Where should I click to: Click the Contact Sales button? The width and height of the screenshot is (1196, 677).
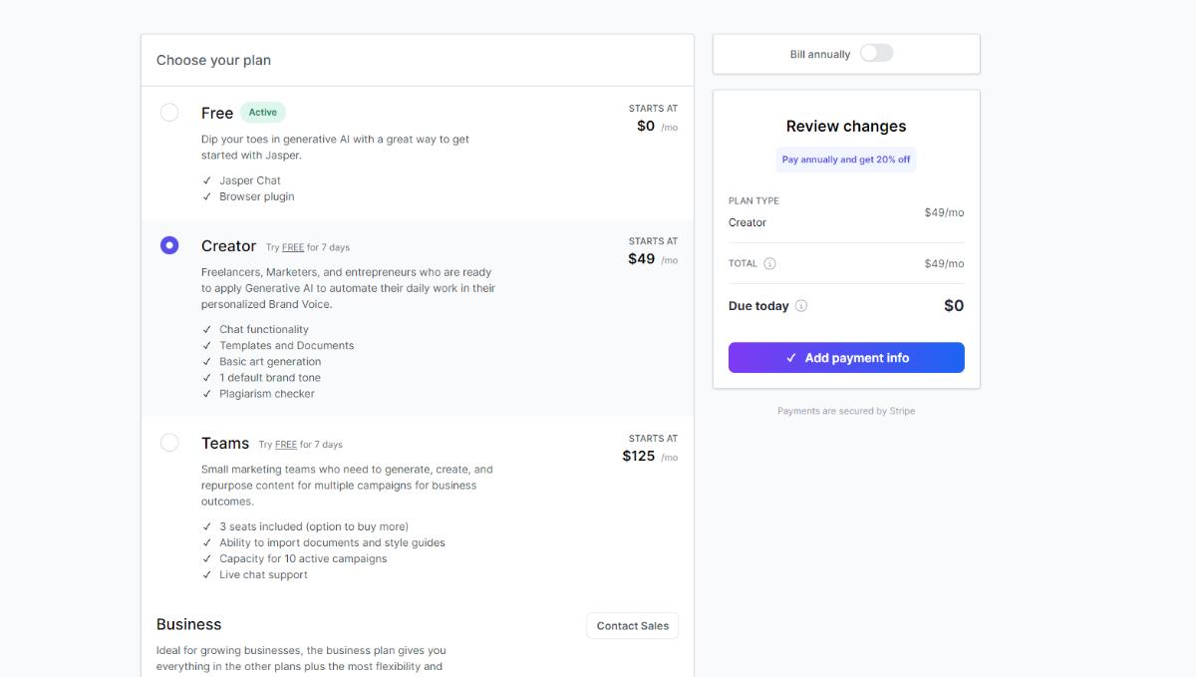pyautogui.click(x=633, y=626)
